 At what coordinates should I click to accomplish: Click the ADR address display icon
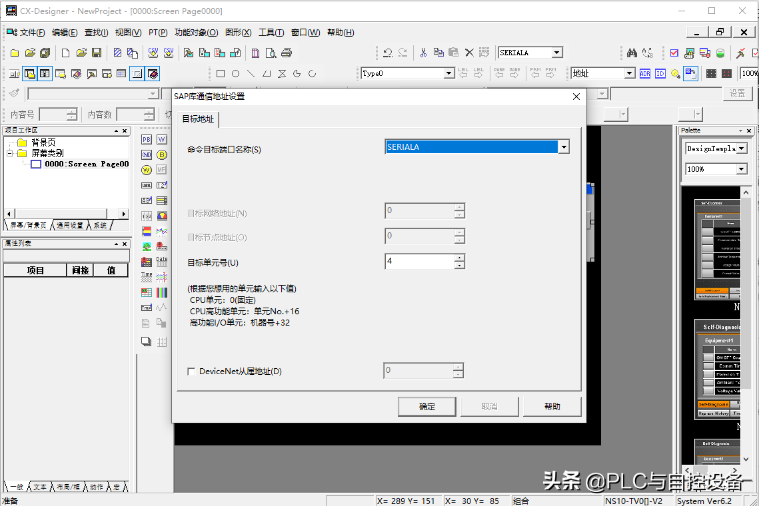point(644,73)
